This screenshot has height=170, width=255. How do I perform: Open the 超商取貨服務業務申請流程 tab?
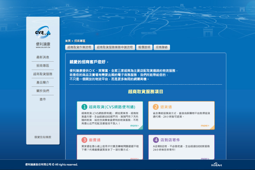coord(115,47)
